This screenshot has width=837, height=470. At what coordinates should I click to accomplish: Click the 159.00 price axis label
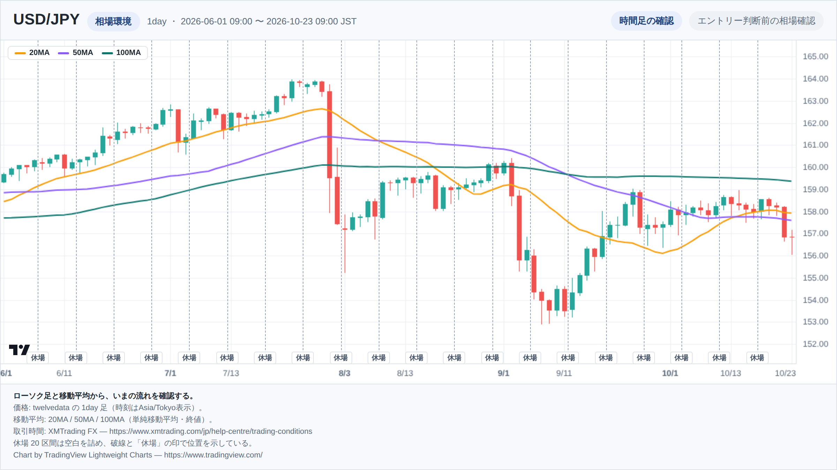815,189
